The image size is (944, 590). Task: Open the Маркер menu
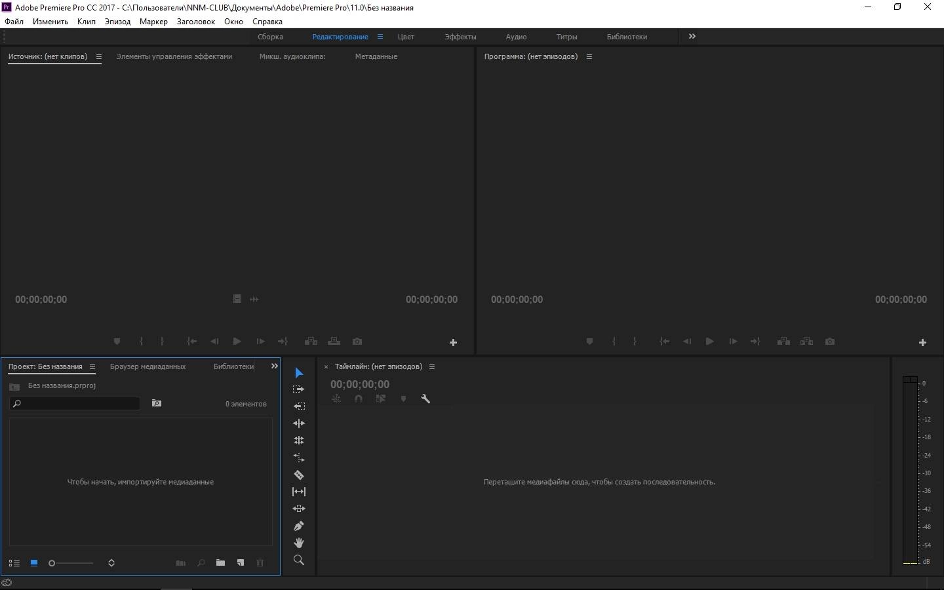(x=153, y=22)
